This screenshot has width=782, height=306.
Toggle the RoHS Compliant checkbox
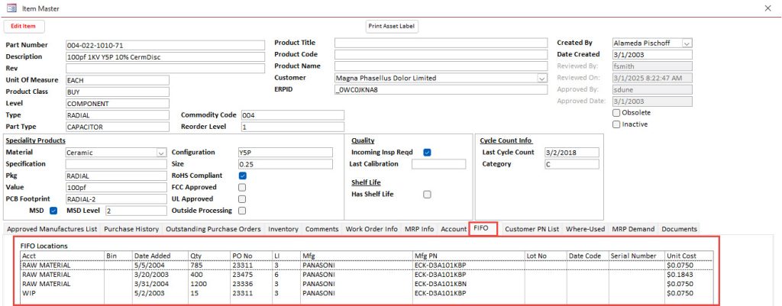coord(242,176)
